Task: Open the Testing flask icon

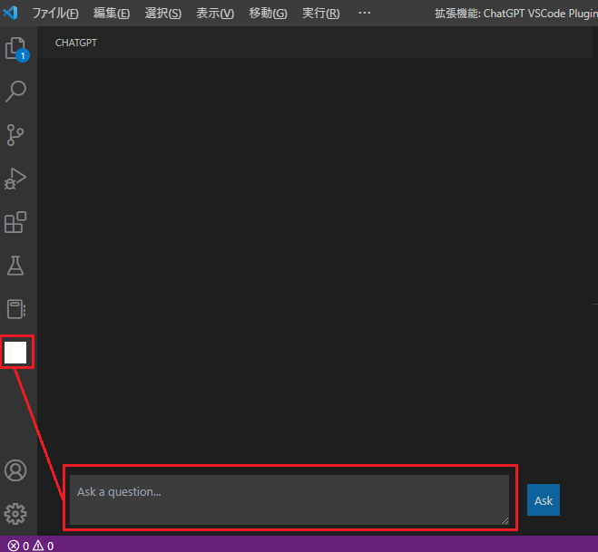Action: pos(15,266)
